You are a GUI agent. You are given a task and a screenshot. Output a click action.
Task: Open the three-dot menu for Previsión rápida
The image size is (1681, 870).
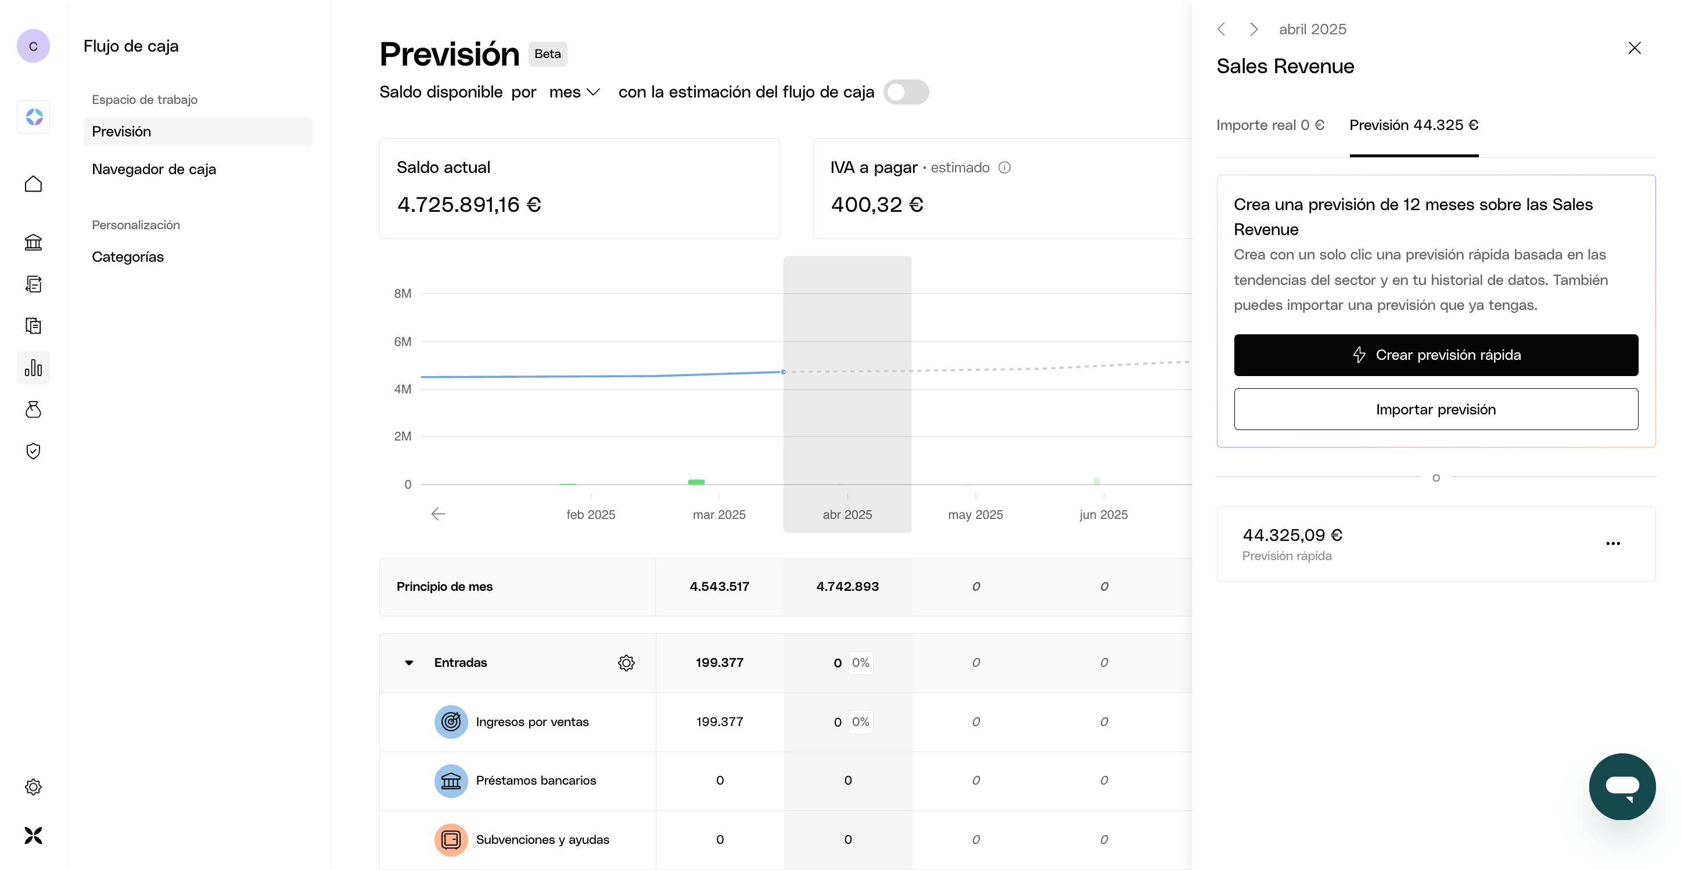point(1612,543)
